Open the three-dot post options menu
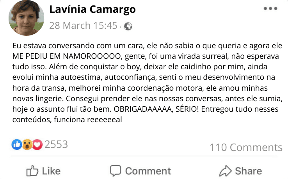The image size is (288, 179). [x=270, y=9]
